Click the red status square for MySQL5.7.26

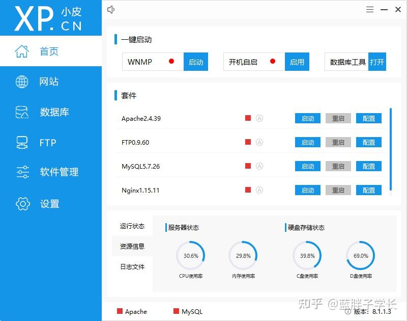point(248,166)
